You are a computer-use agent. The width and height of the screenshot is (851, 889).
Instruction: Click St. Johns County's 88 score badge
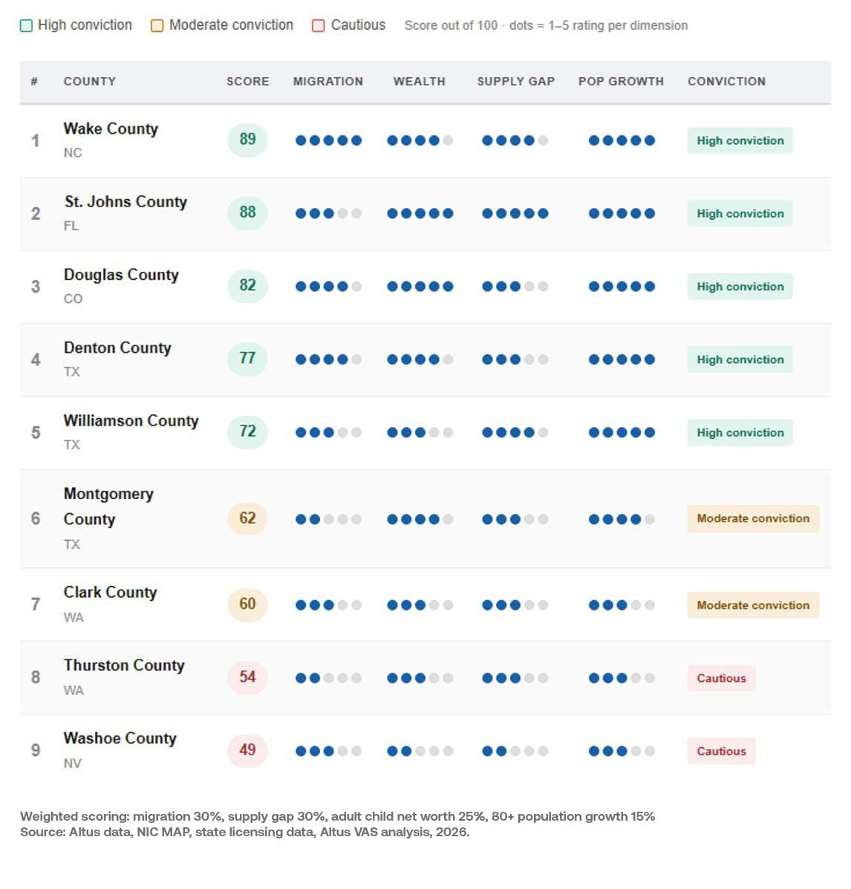click(247, 212)
